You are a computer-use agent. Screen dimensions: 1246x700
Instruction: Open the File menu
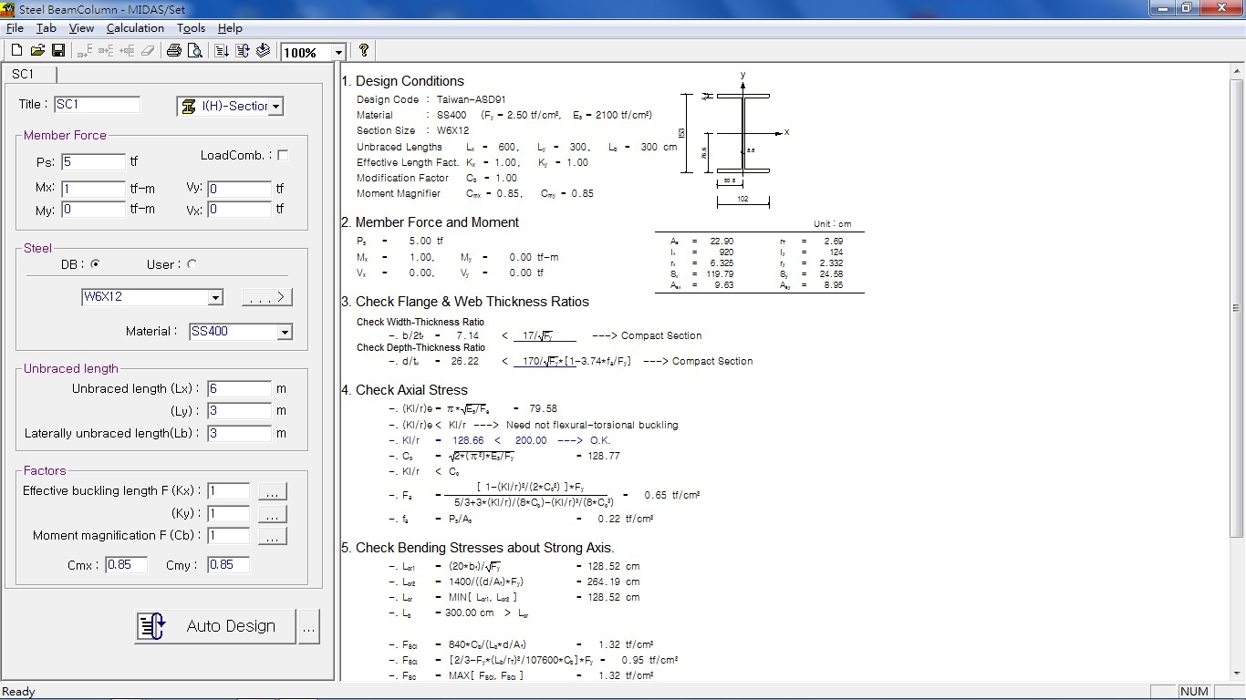15,28
